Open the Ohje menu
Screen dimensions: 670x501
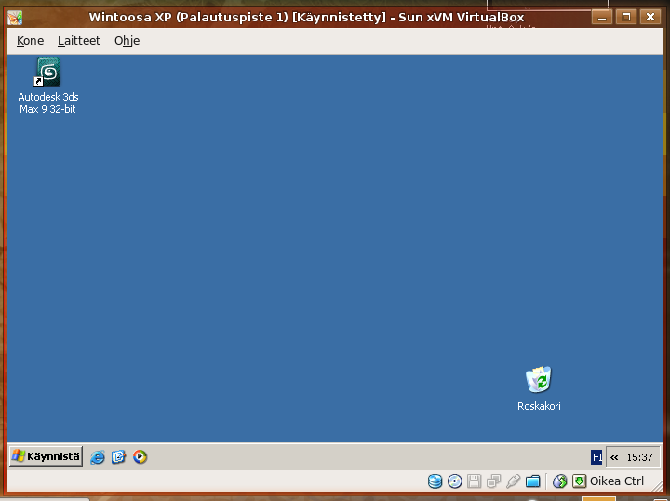tap(127, 41)
